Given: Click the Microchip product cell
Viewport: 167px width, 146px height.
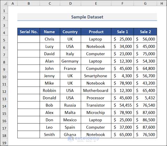Looking at the screenshot, I should [x=96, y=112].
